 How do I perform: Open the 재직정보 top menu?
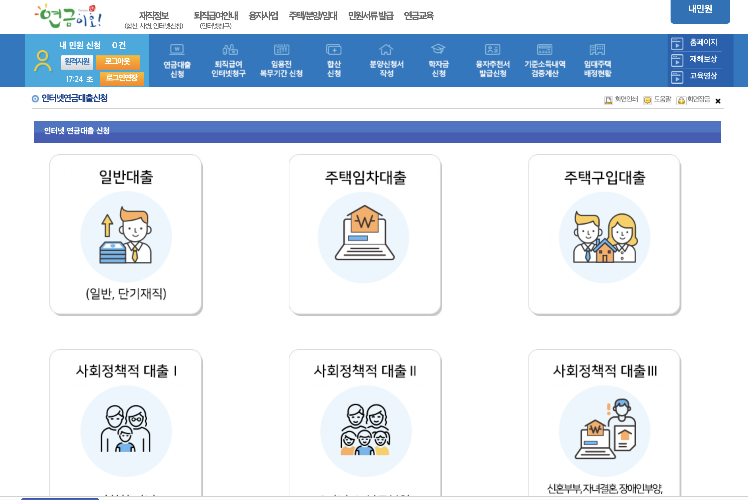point(154,16)
